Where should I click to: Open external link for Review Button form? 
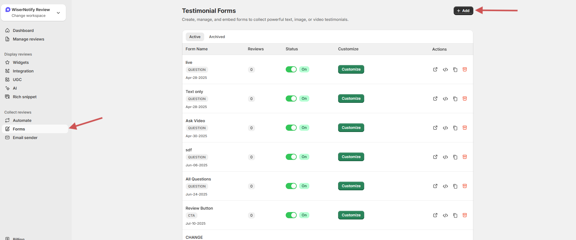coord(435,215)
